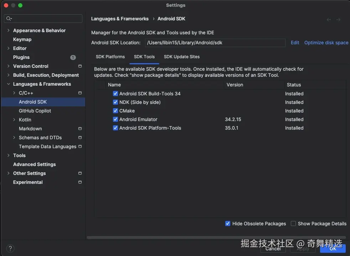350x256 pixels.
Task: Collapse Languages & Frameworks section
Action: coord(8,84)
